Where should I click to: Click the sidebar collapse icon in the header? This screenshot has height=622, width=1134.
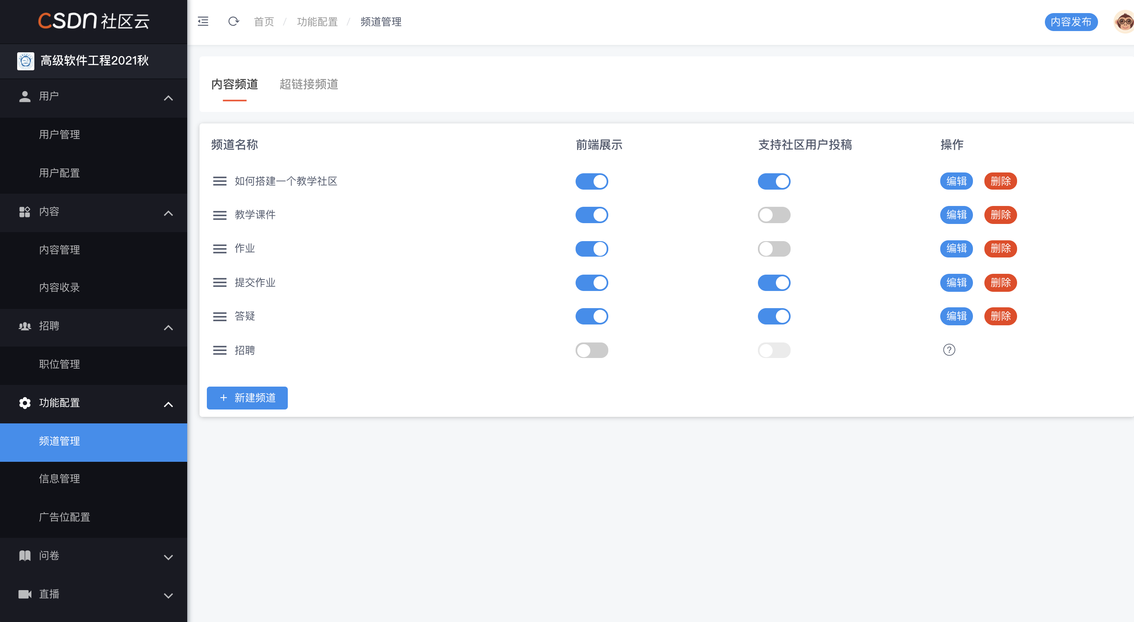pos(203,21)
